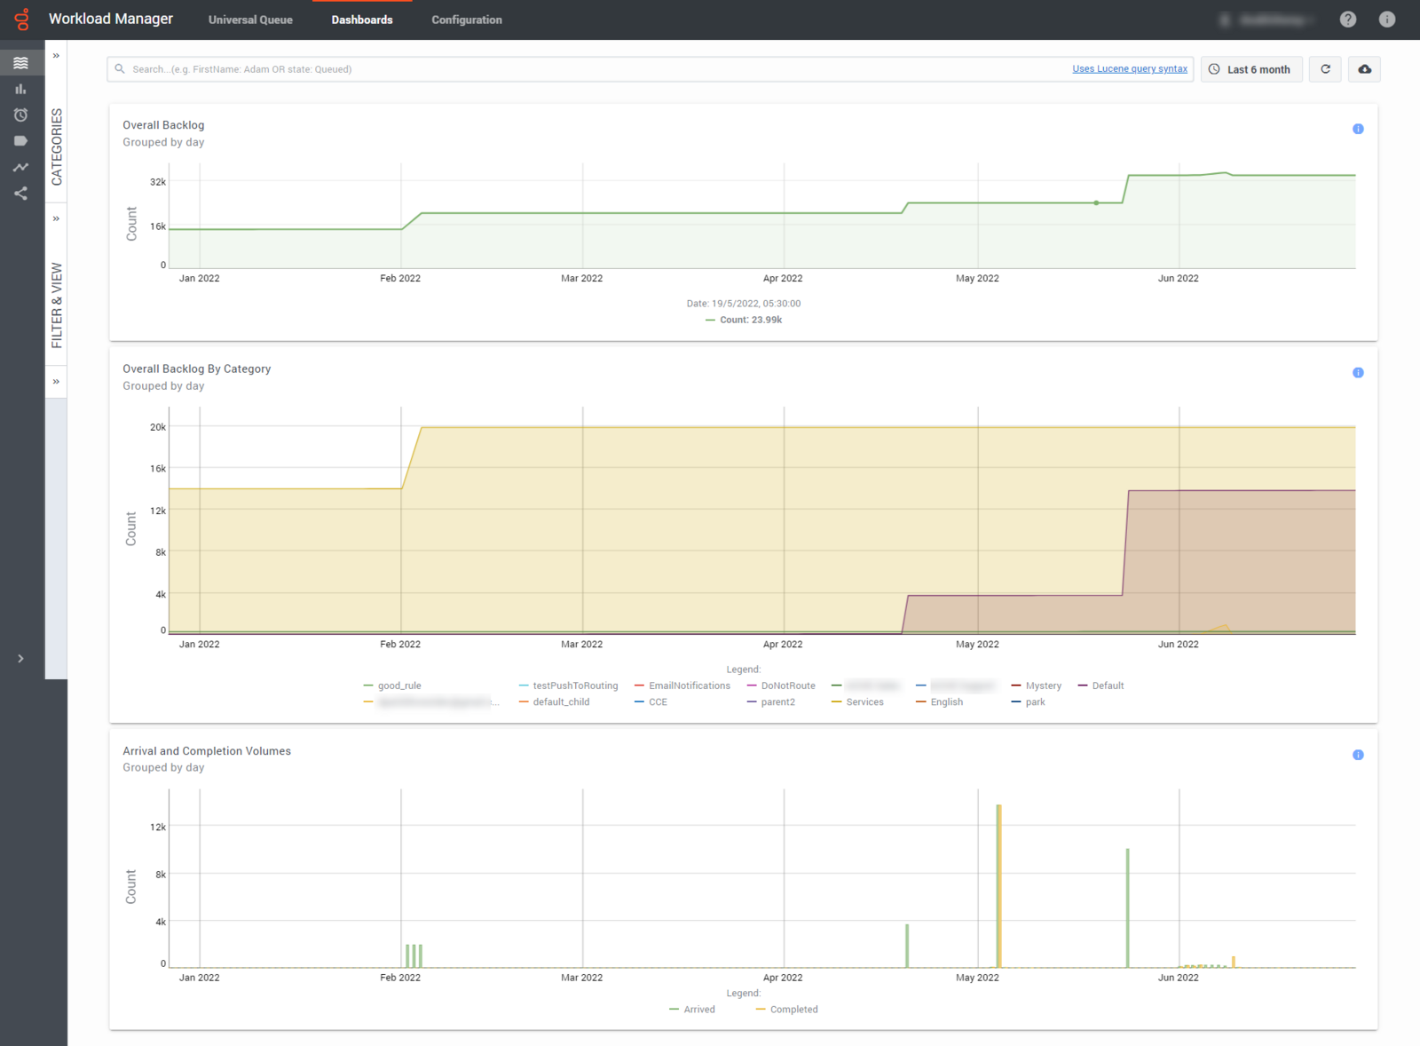Viewport: 1420px width, 1046px height.
Task: Switch to the Configuration tab
Action: point(467,20)
